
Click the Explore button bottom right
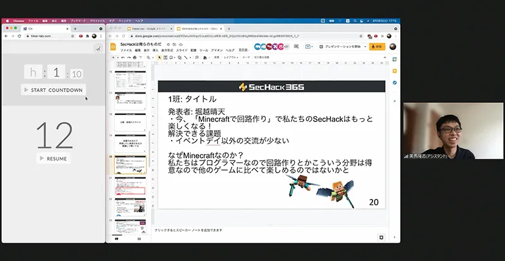coord(381,238)
